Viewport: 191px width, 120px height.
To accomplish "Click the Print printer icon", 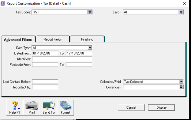I will pyautogui.click(x=32, y=107).
